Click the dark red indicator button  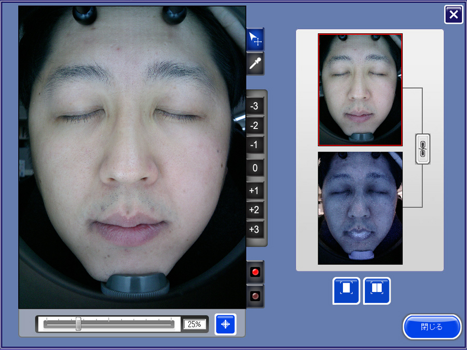255,296
